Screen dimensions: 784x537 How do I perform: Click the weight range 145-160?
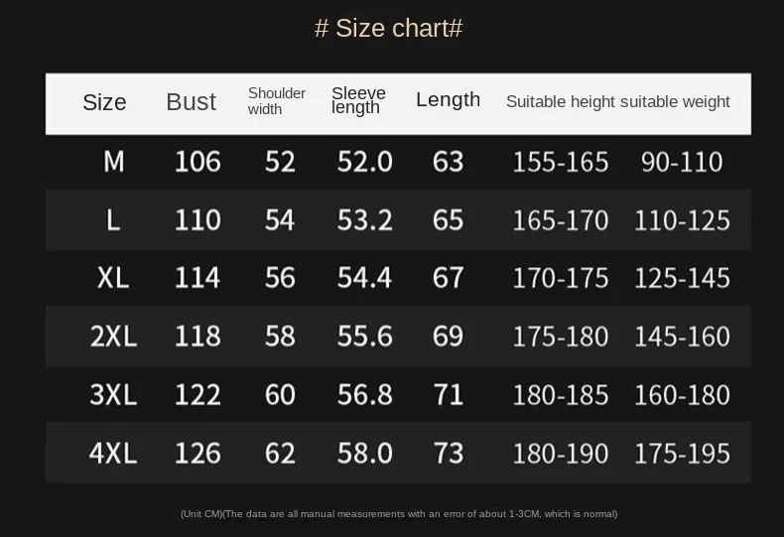(682, 336)
